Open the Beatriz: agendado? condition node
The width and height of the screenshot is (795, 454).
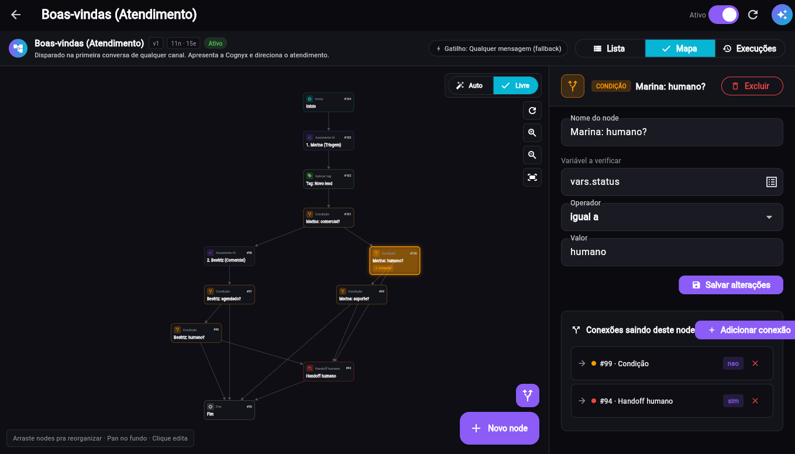point(229,295)
